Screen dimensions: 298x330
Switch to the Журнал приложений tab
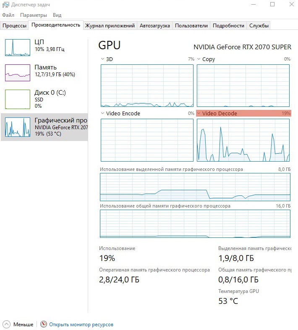(110, 26)
